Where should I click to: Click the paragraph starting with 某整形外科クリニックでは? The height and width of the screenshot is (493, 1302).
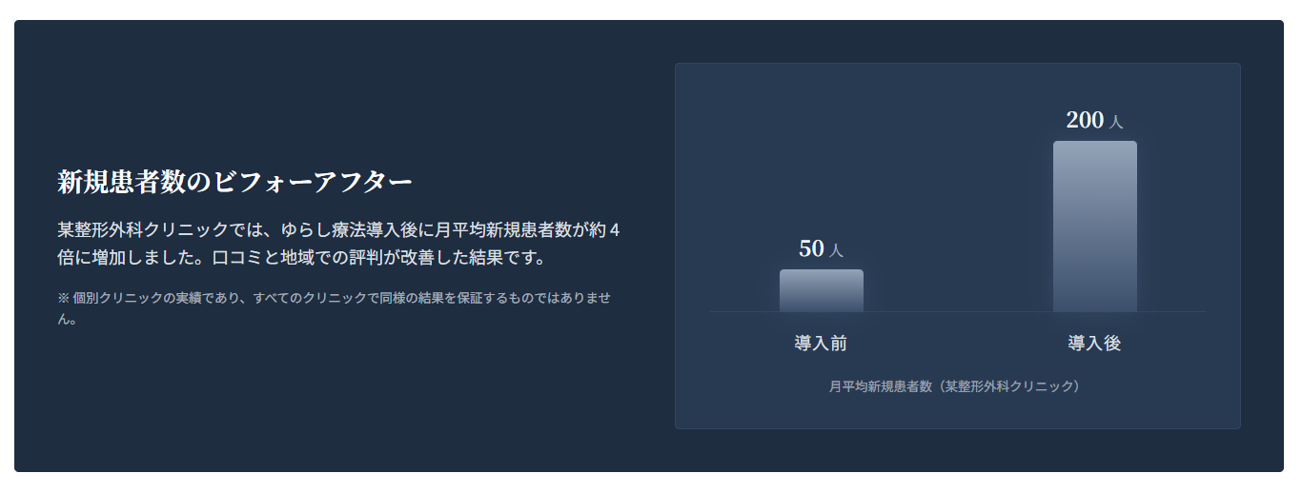click(339, 244)
